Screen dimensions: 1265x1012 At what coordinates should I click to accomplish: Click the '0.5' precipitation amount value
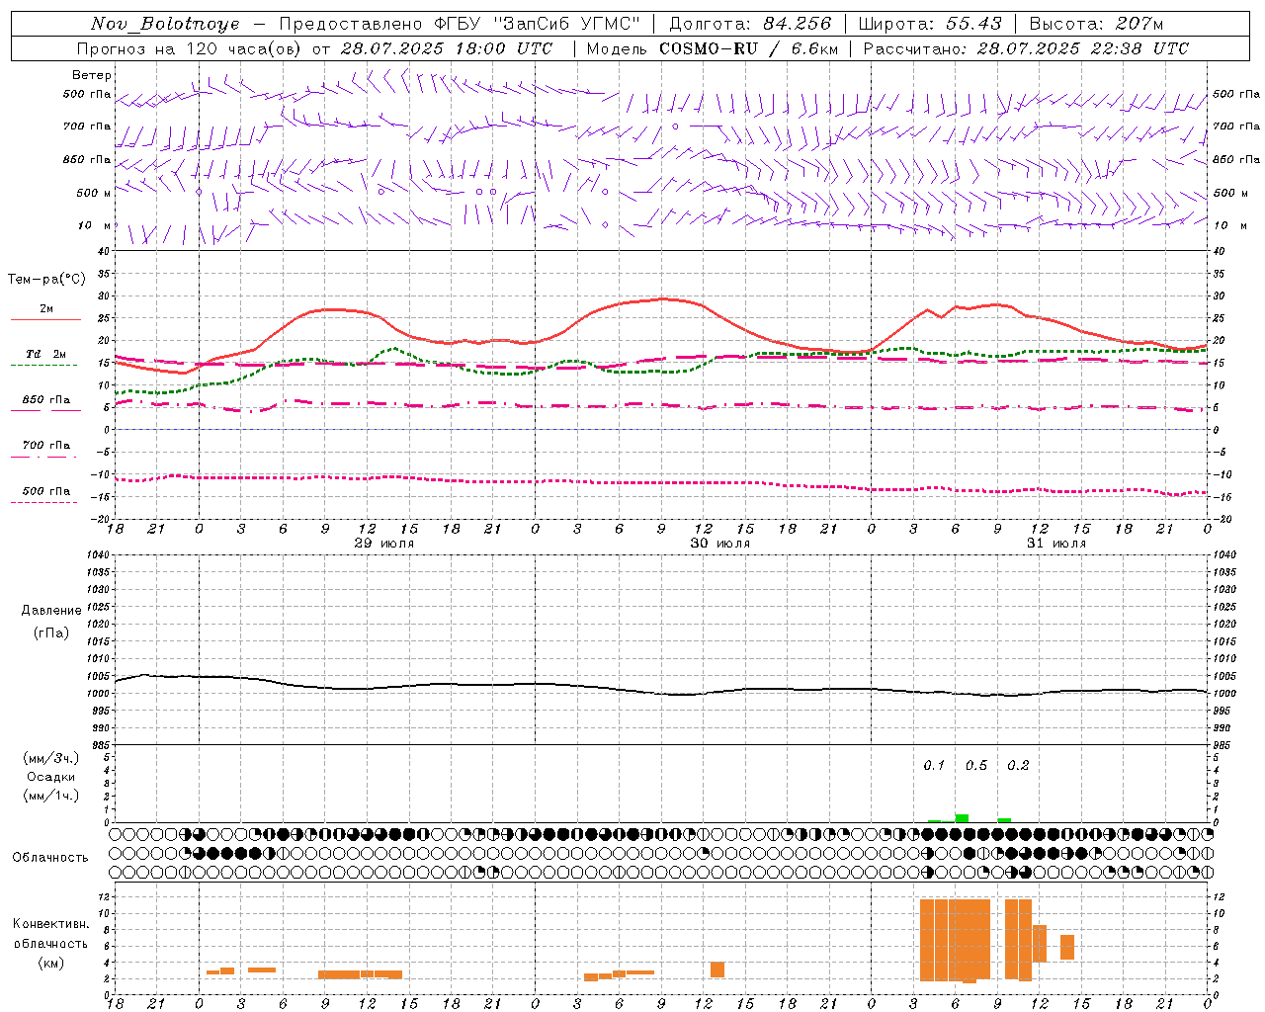(976, 766)
